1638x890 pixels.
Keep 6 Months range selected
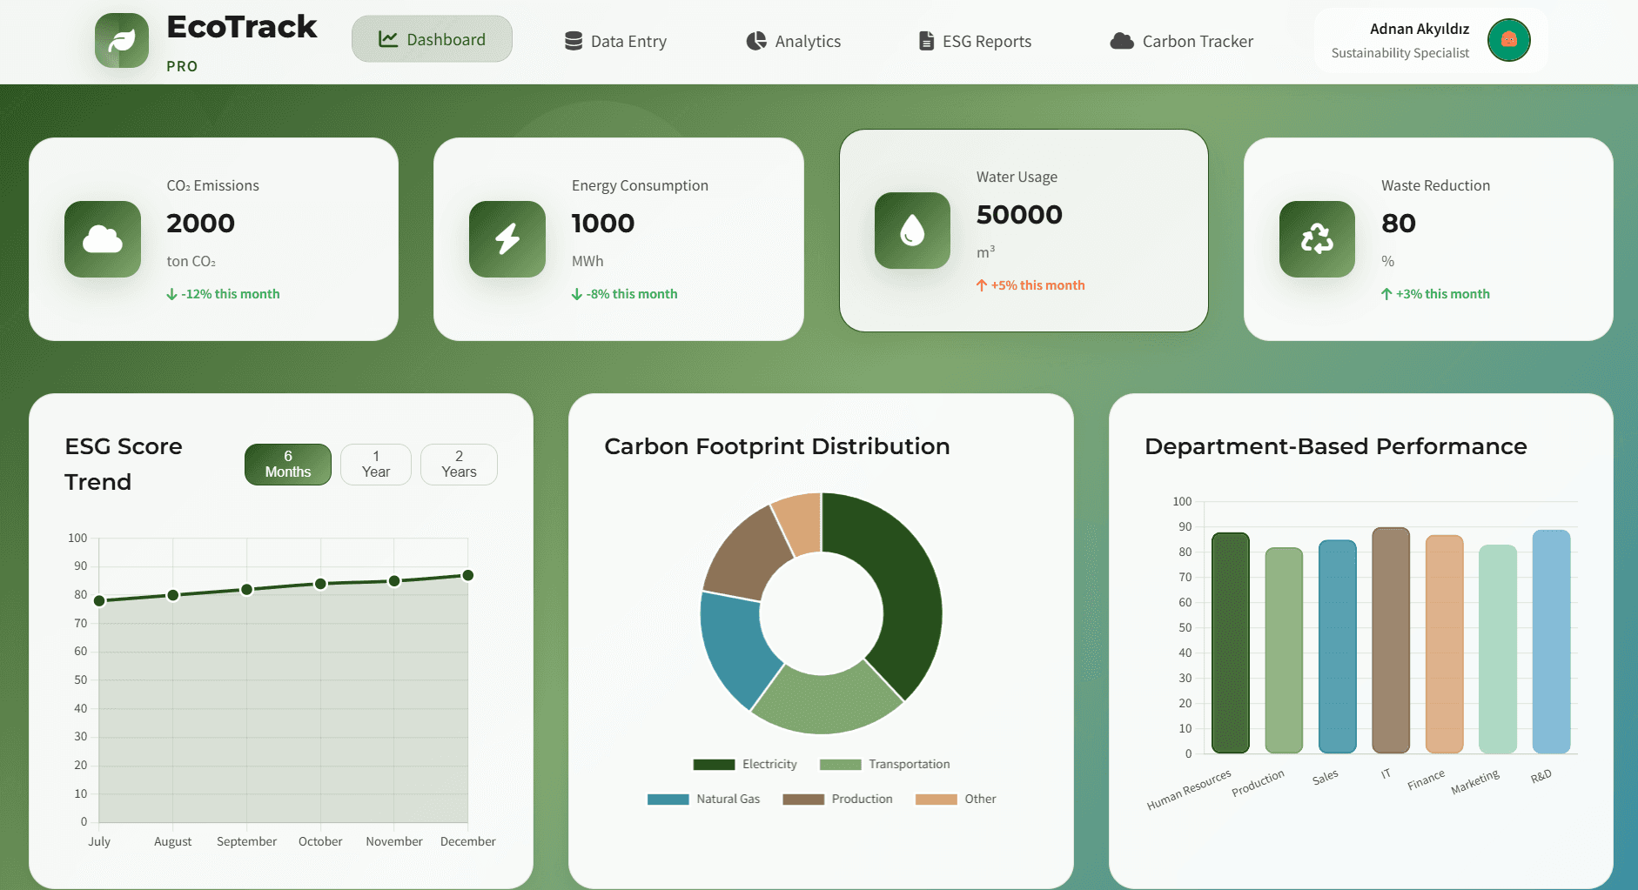point(287,464)
